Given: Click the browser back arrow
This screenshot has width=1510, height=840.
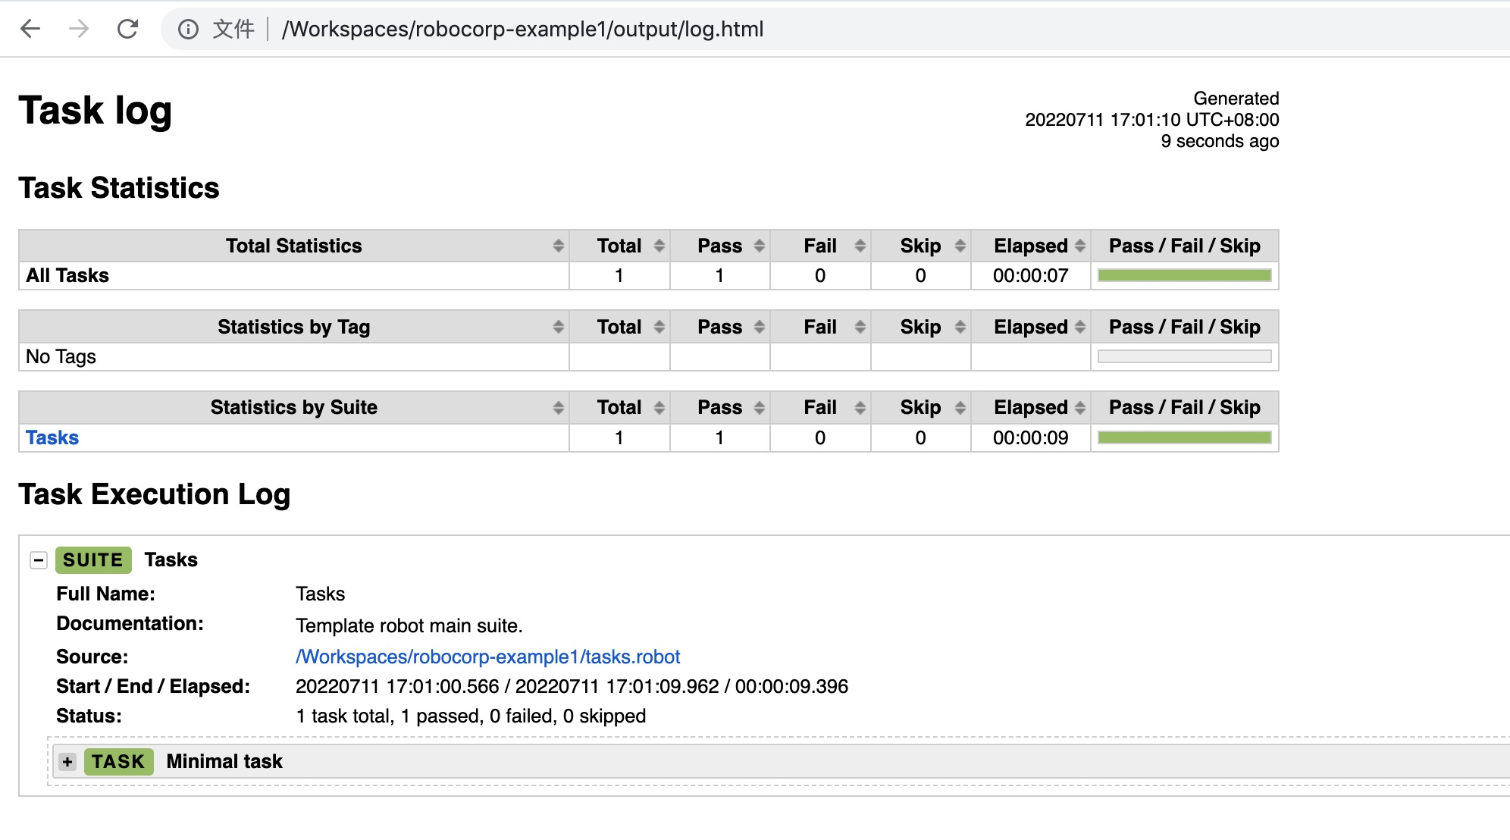Looking at the screenshot, I should pyautogui.click(x=30, y=29).
